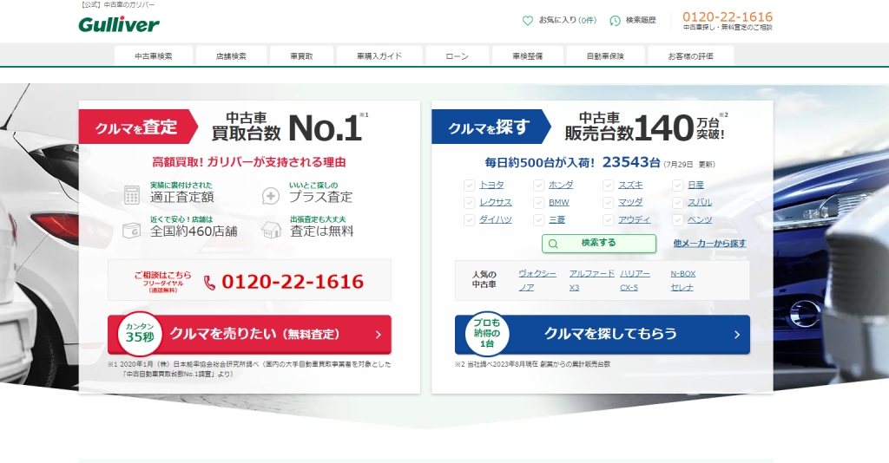
Task: Click the arrow on クルマを売りたい button
Action: coord(379,335)
